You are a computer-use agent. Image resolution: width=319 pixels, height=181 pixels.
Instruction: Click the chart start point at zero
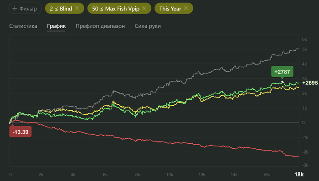(x=10, y=122)
